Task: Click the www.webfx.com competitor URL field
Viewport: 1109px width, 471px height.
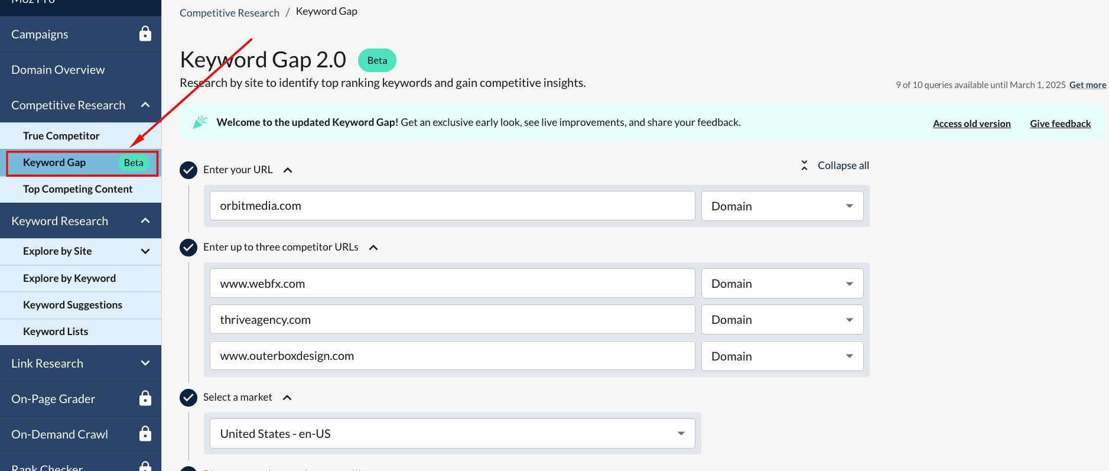Action: coord(452,284)
